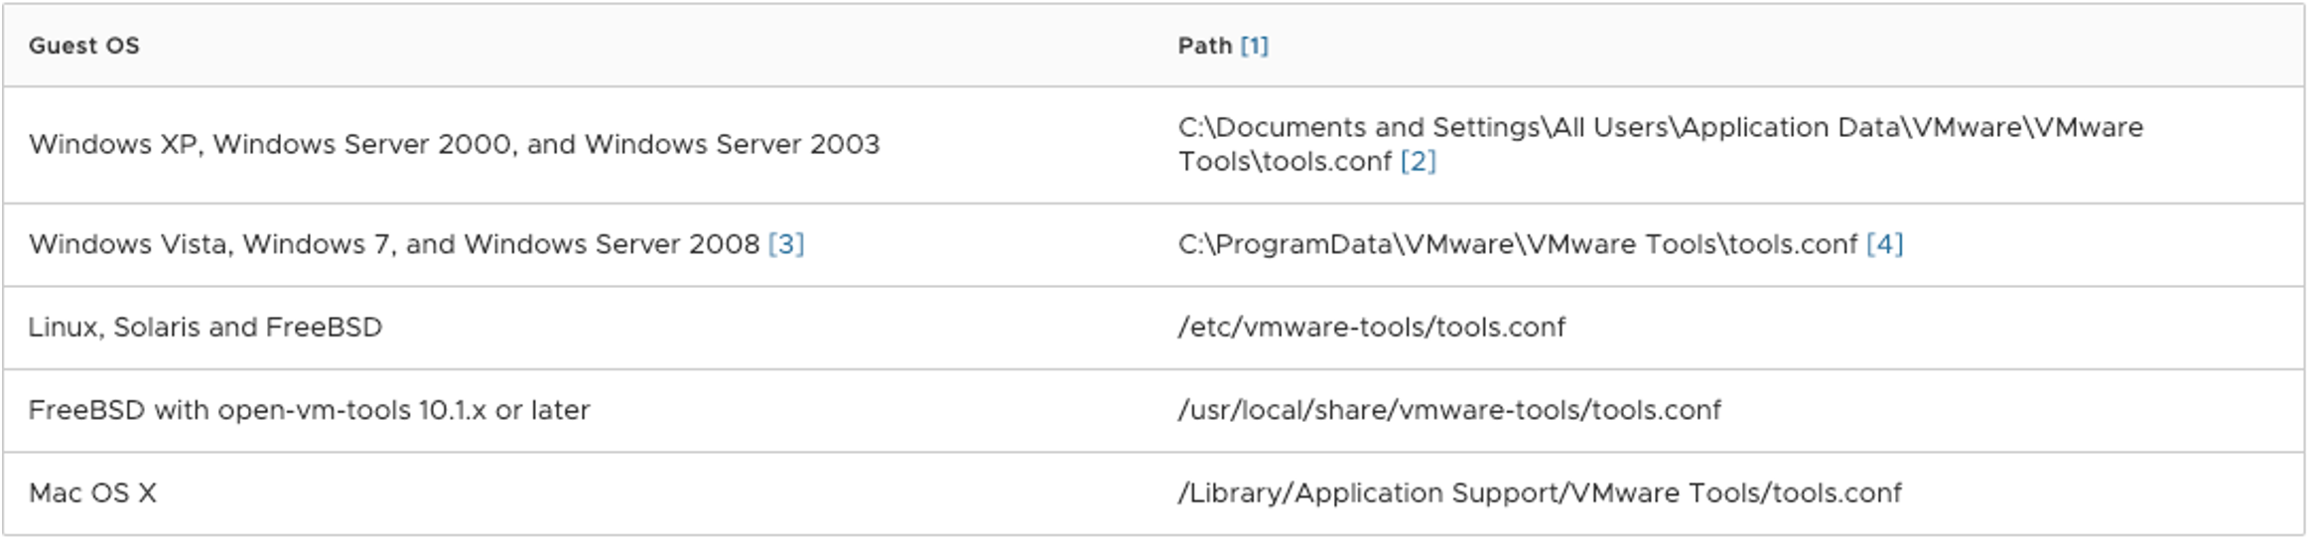2309x540 pixels.
Task: Open footnote link [1] beside Path header
Action: 1254,46
